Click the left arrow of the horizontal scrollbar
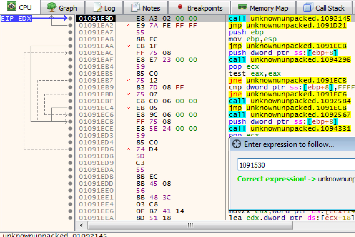Screen dimensions: 355x237 [x=81, y=225]
